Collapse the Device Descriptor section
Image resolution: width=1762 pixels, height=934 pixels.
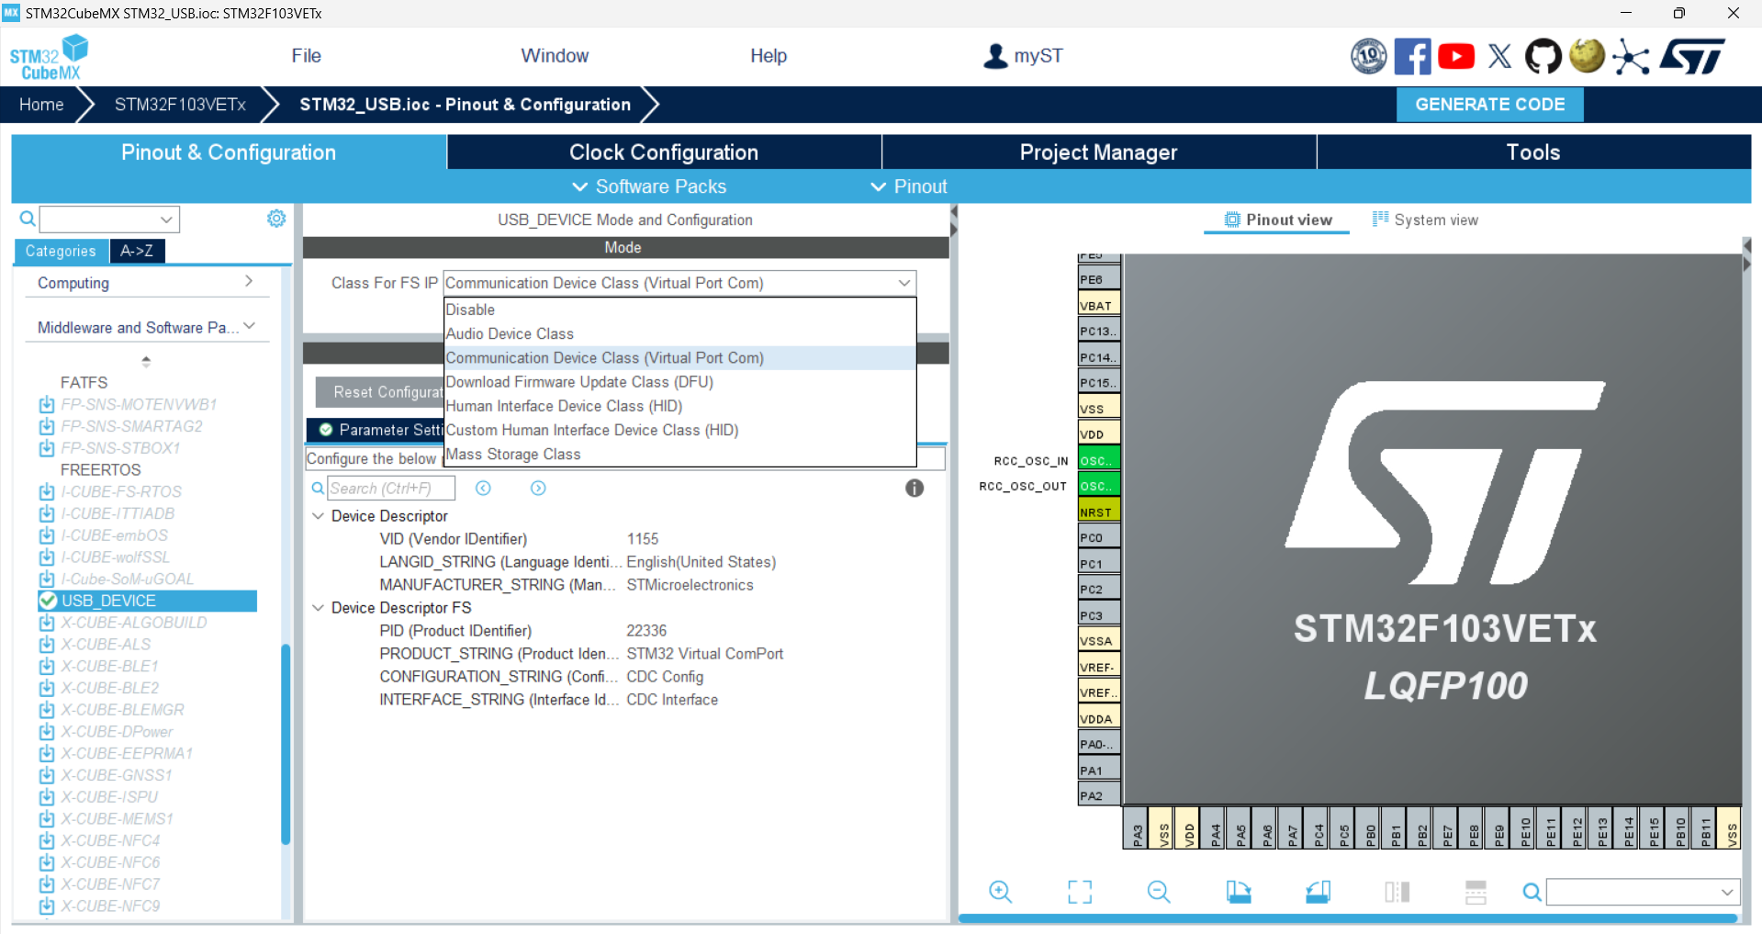pos(318,516)
